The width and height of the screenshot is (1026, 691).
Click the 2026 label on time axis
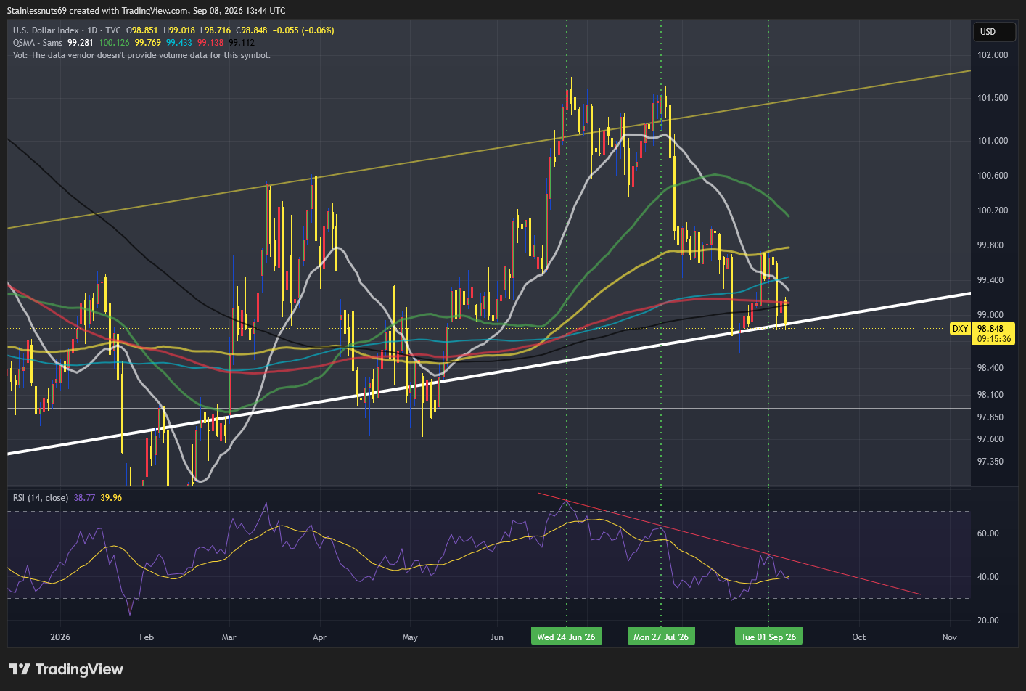click(60, 637)
